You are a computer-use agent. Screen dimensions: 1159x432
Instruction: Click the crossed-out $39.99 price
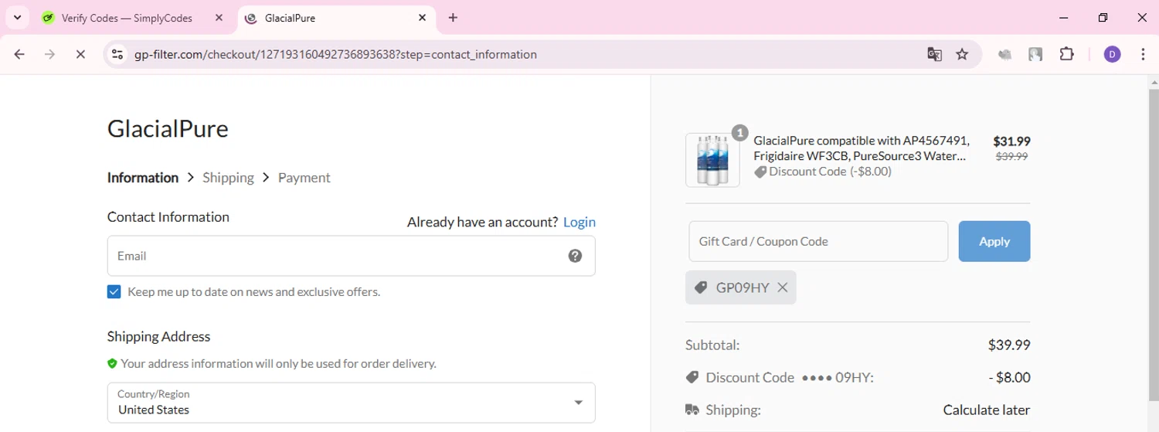pos(1012,156)
